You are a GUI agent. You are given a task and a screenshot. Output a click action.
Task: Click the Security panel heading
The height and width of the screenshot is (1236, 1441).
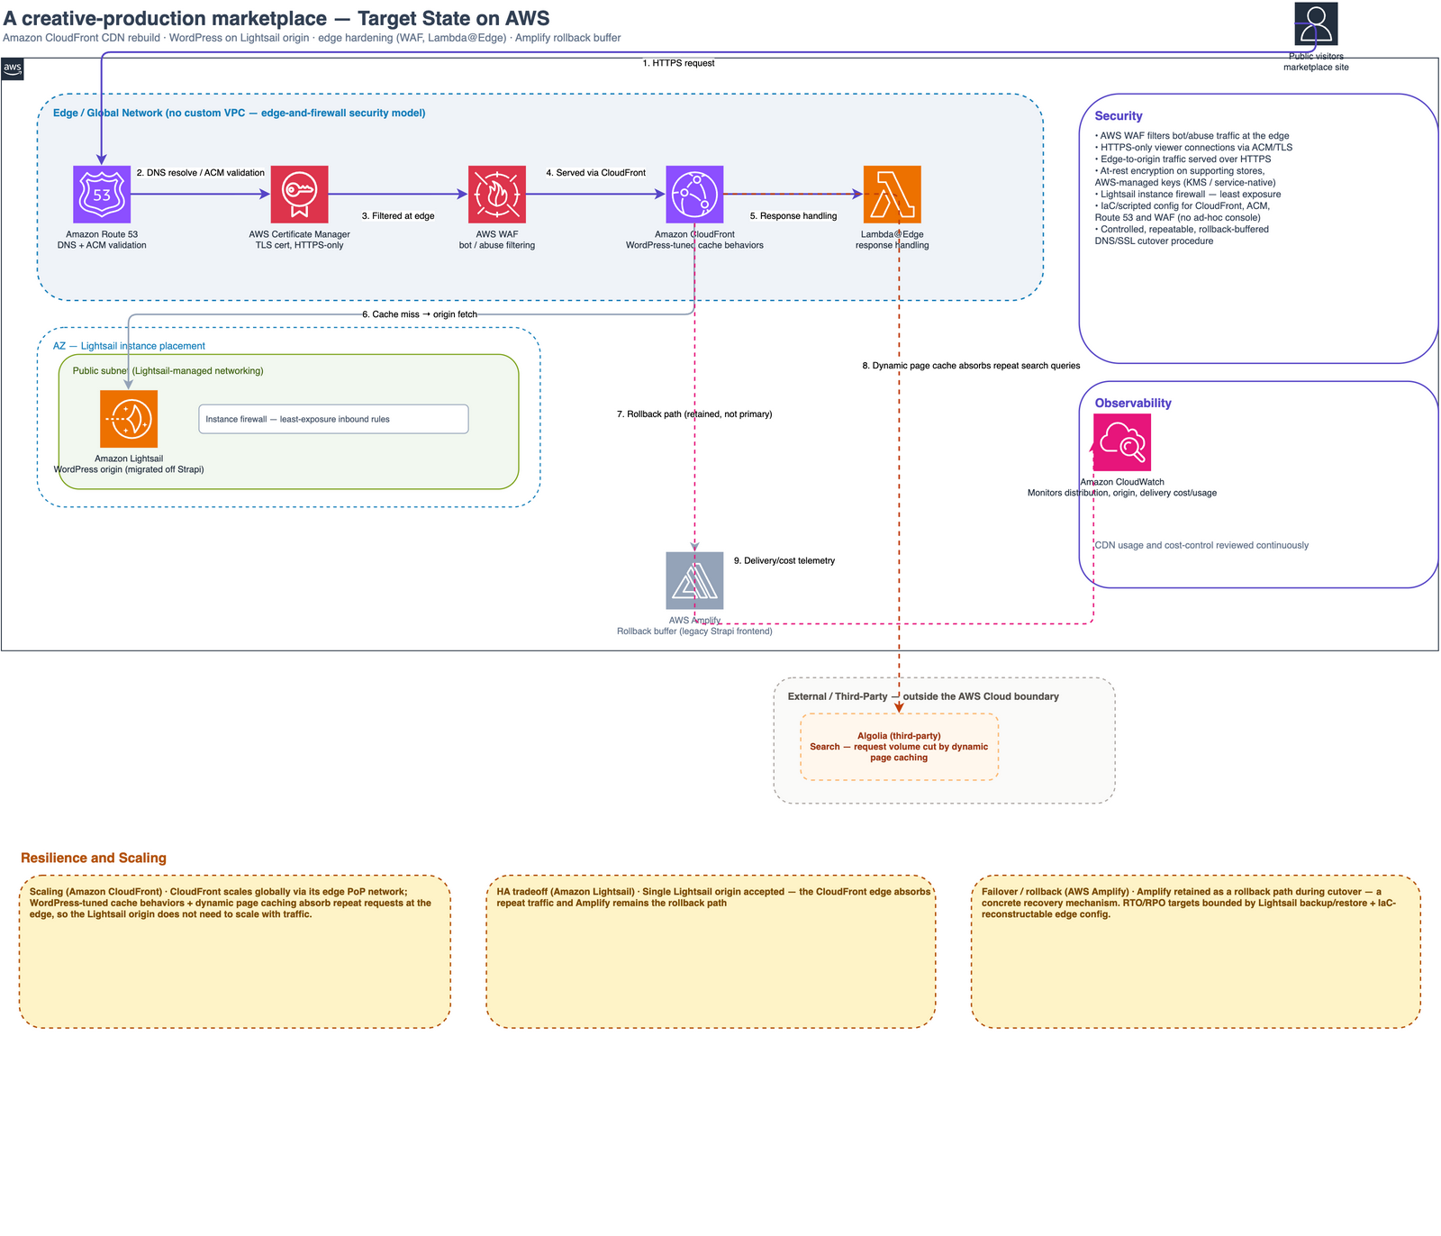(1119, 116)
